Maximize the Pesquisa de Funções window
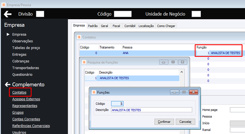Screen dimensions: 245x134 173,62
